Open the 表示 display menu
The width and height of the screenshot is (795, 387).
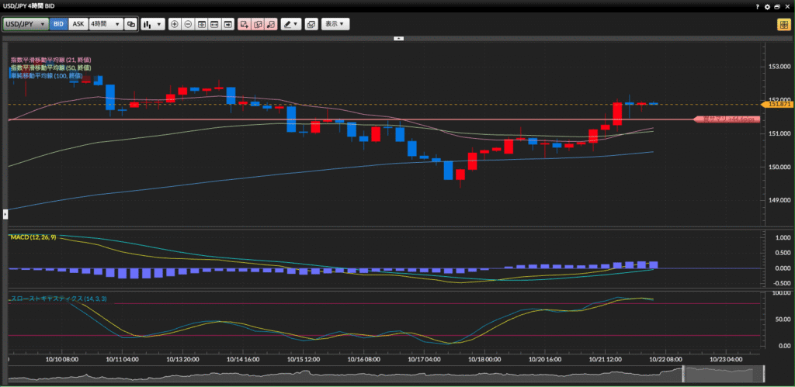(336, 24)
